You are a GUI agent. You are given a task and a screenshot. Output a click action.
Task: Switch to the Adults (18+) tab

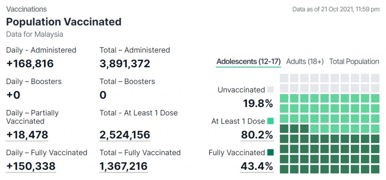(305, 62)
